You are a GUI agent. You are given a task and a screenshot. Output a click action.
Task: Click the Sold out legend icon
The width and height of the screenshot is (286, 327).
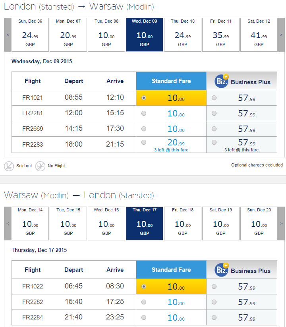coord(9,166)
